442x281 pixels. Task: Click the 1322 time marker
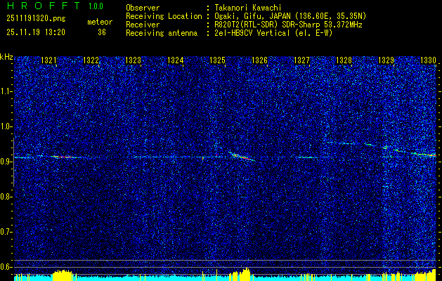pos(91,60)
